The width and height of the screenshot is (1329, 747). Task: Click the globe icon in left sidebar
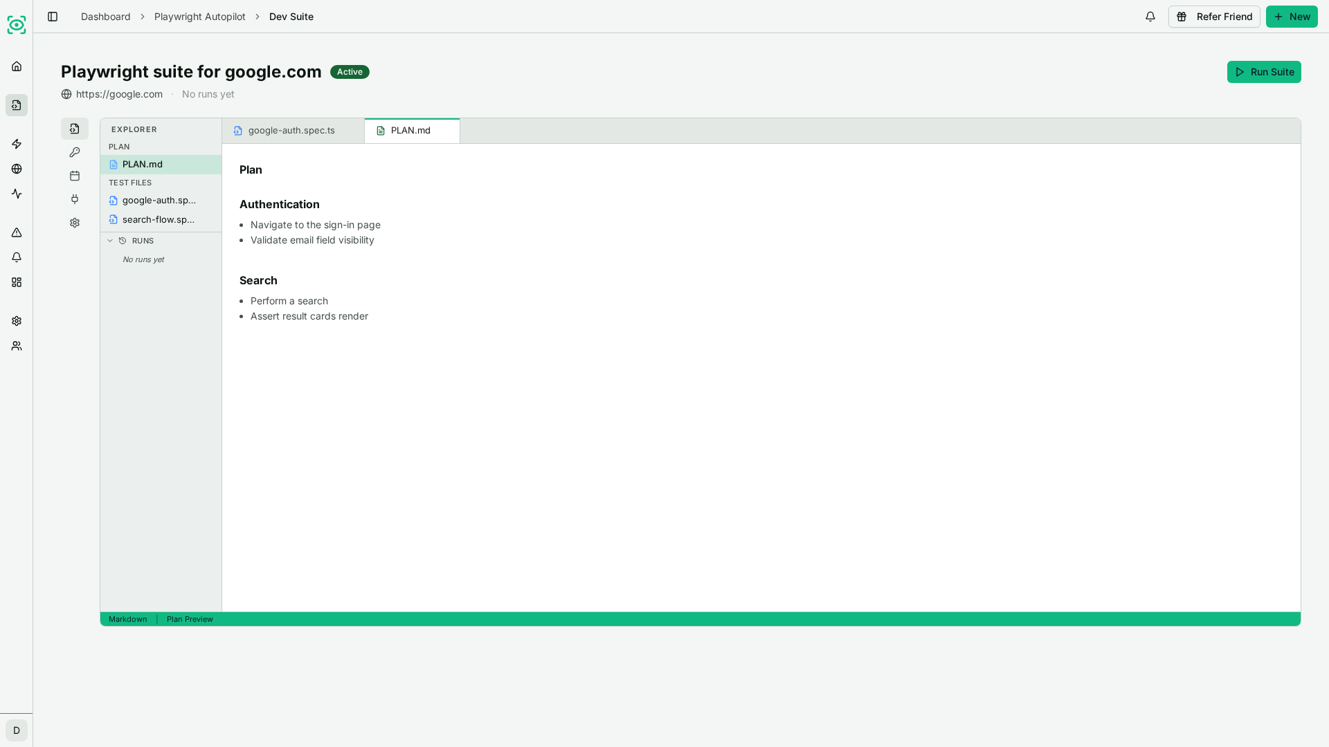(x=17, y=169)
